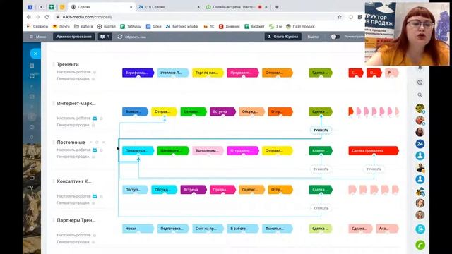Screen dimensions: 452x254
Task: Click туннель label under Интернет-марк... Сделка stage
Action: 321,130
